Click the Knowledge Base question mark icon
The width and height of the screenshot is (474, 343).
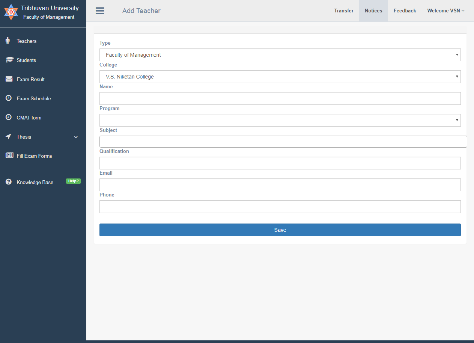click(9, 182)
